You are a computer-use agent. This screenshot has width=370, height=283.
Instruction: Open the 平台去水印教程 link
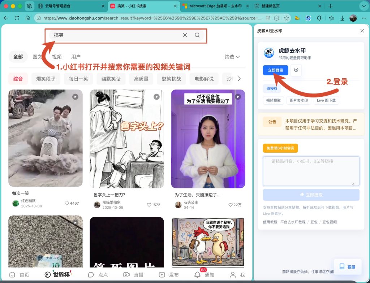(293, 222)
